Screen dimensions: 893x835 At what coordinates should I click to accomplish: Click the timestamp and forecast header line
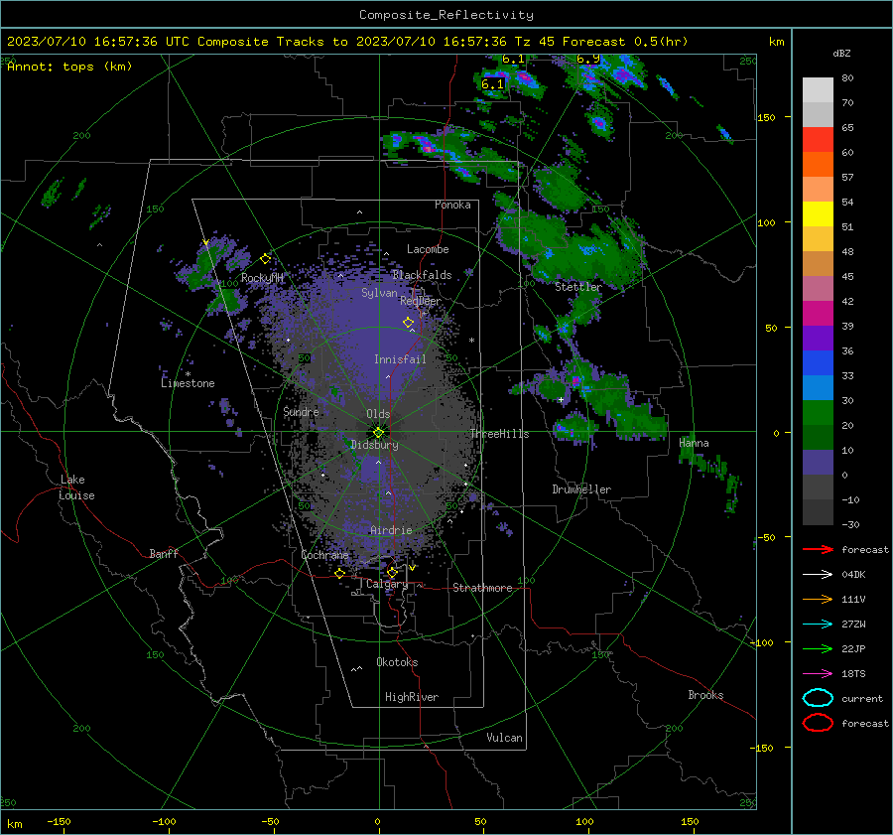(x=347, y=42)
